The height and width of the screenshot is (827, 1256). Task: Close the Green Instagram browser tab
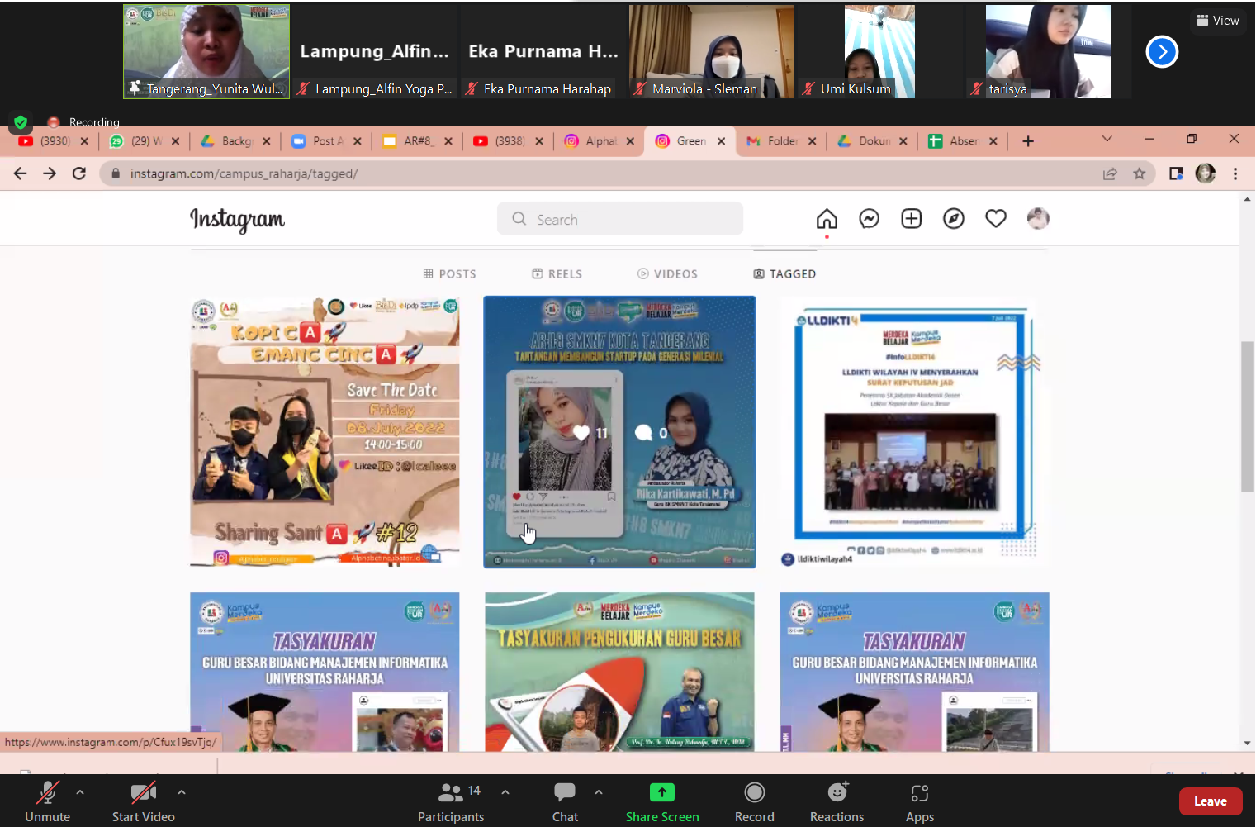click(x=722, y=141)
